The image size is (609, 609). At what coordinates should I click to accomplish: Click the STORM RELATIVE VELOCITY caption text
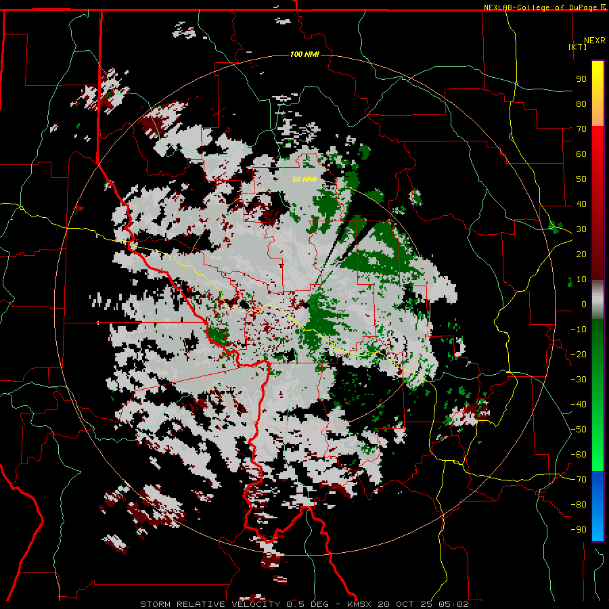(210, 604)
